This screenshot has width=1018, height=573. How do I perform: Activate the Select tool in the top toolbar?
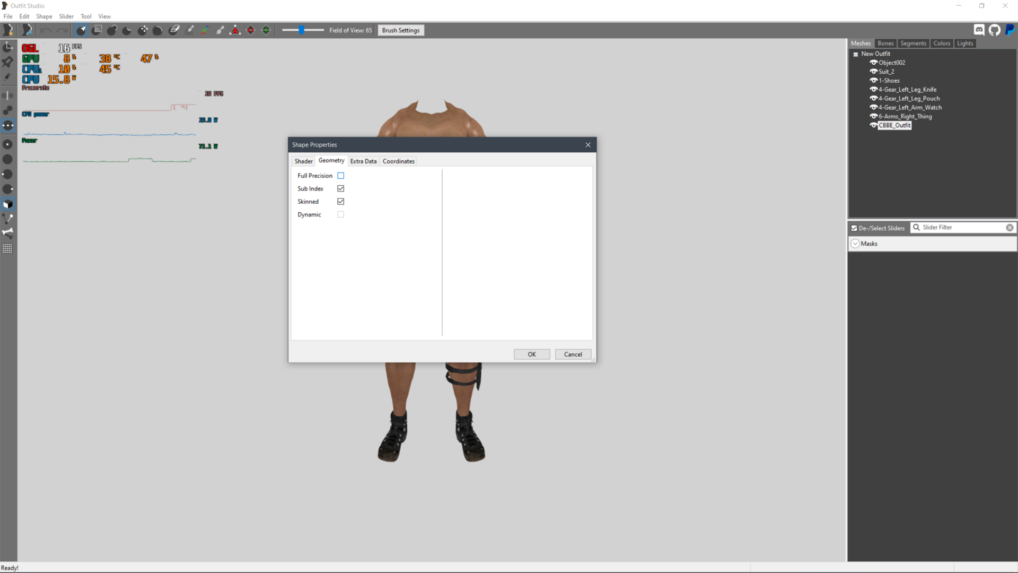(x=81, y=30)
